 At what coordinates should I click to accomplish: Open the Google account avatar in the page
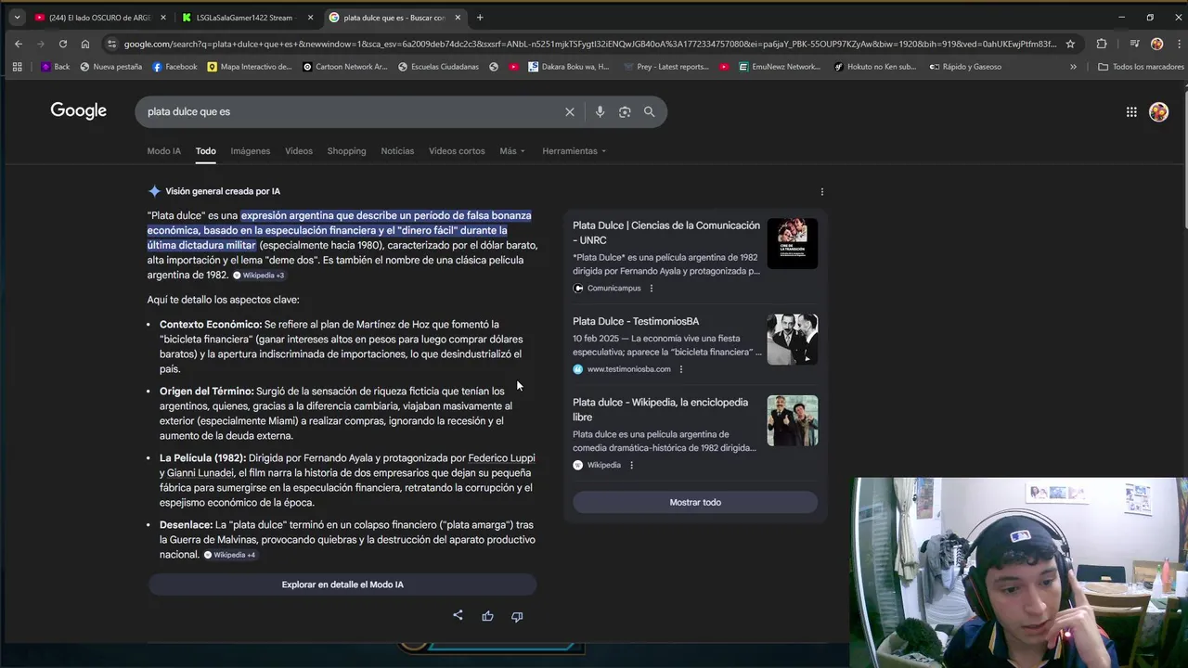point(1158,111)
